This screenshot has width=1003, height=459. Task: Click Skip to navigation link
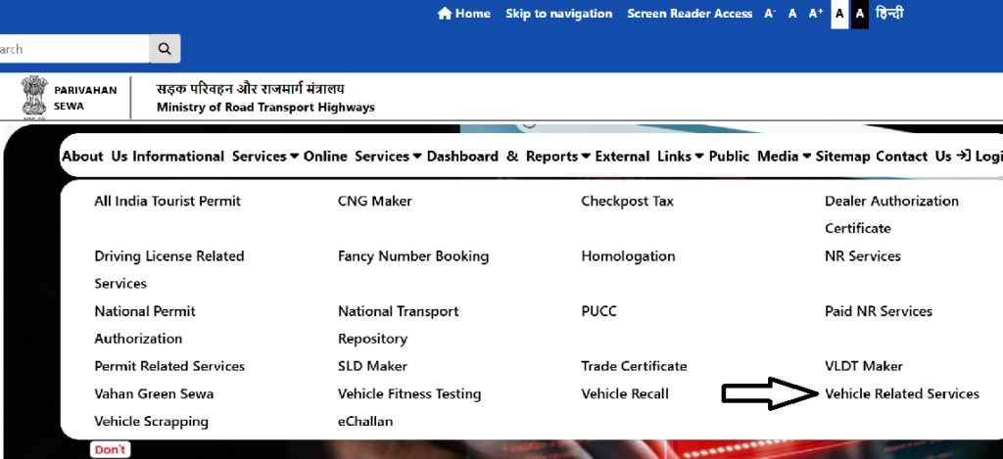(x=558, y=14)
